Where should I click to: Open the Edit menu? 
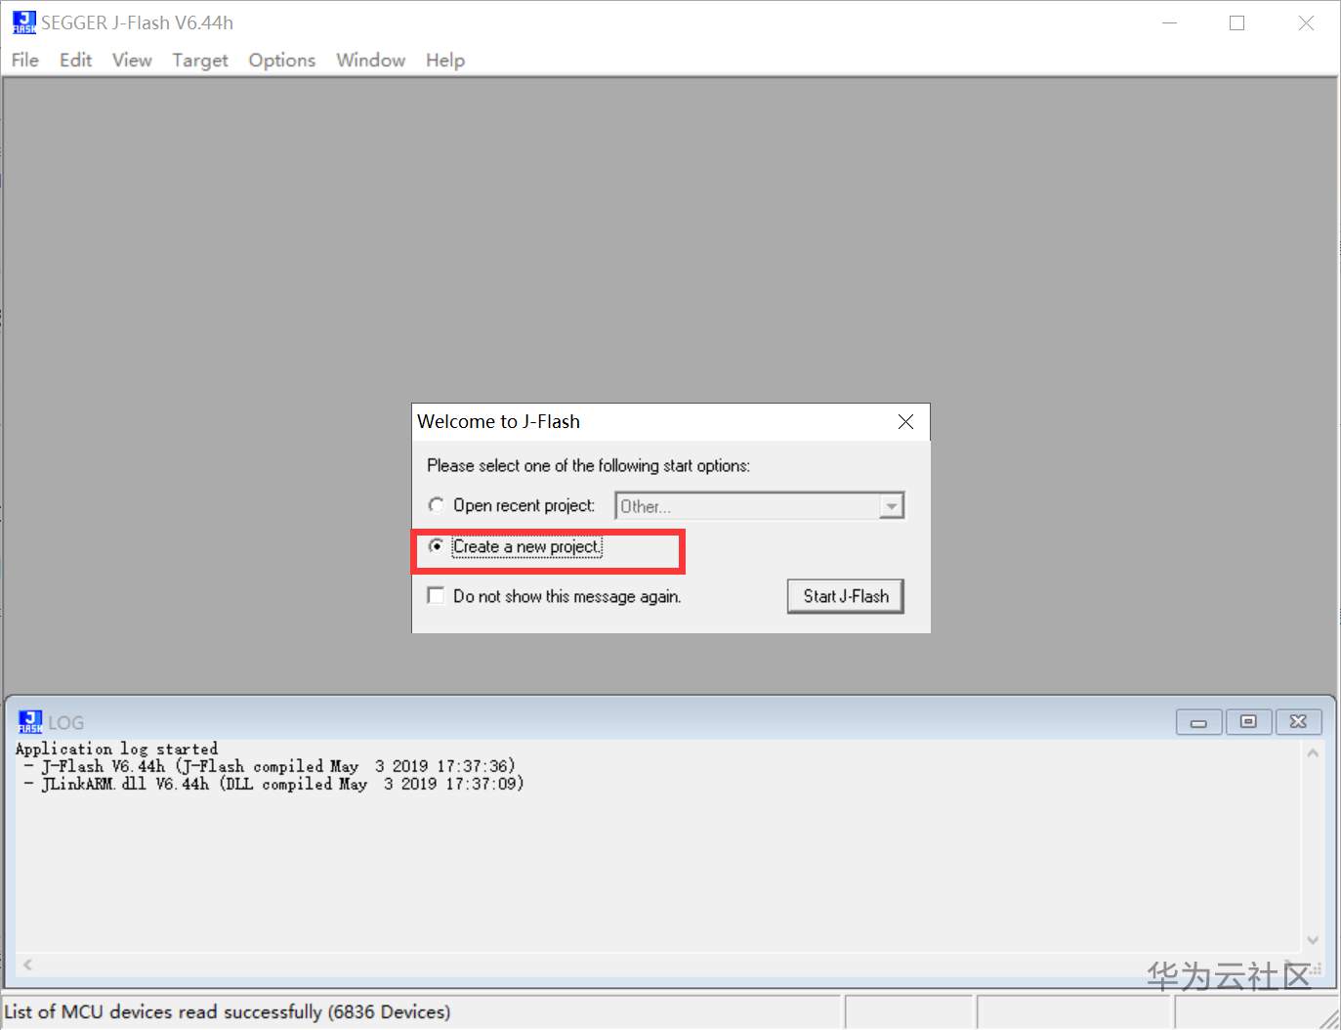[75, 60]
